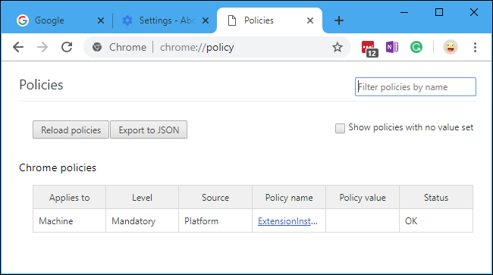The width and height of the screenshot is (493, 275).
Task: Maximize the Chrome window
Action: click(x=439, y=13)
